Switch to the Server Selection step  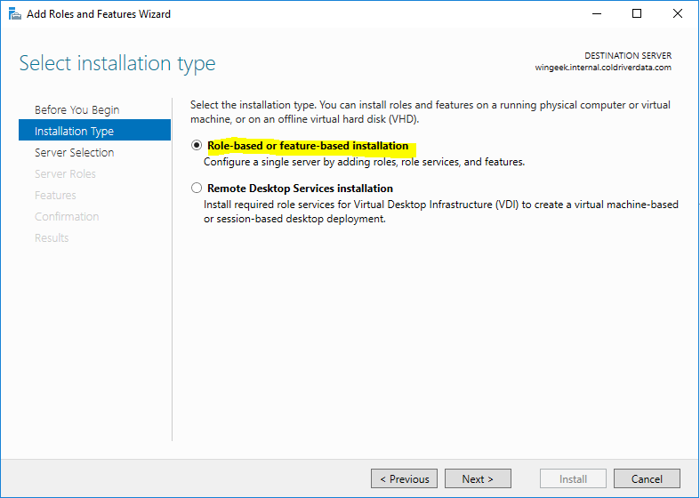pyautogui.click(x=74, y=153)
